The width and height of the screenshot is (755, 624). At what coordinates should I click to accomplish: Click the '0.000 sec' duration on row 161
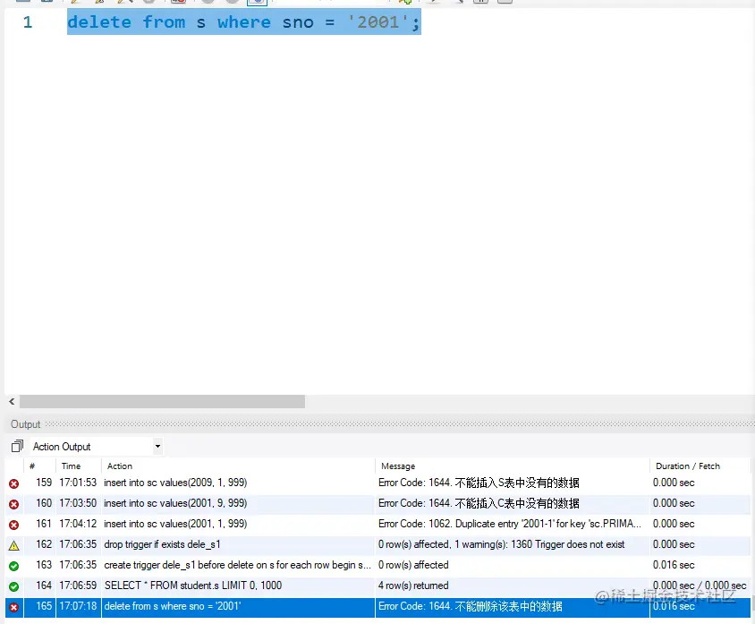click(x=674, y=524)
